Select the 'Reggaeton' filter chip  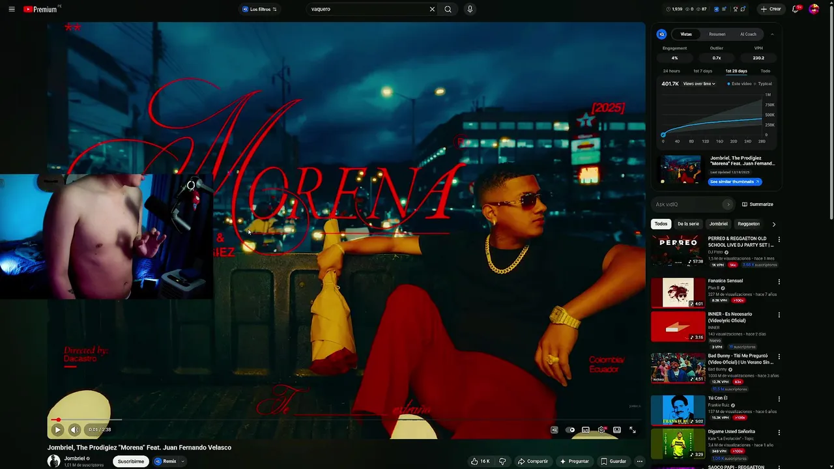point(749,224)
